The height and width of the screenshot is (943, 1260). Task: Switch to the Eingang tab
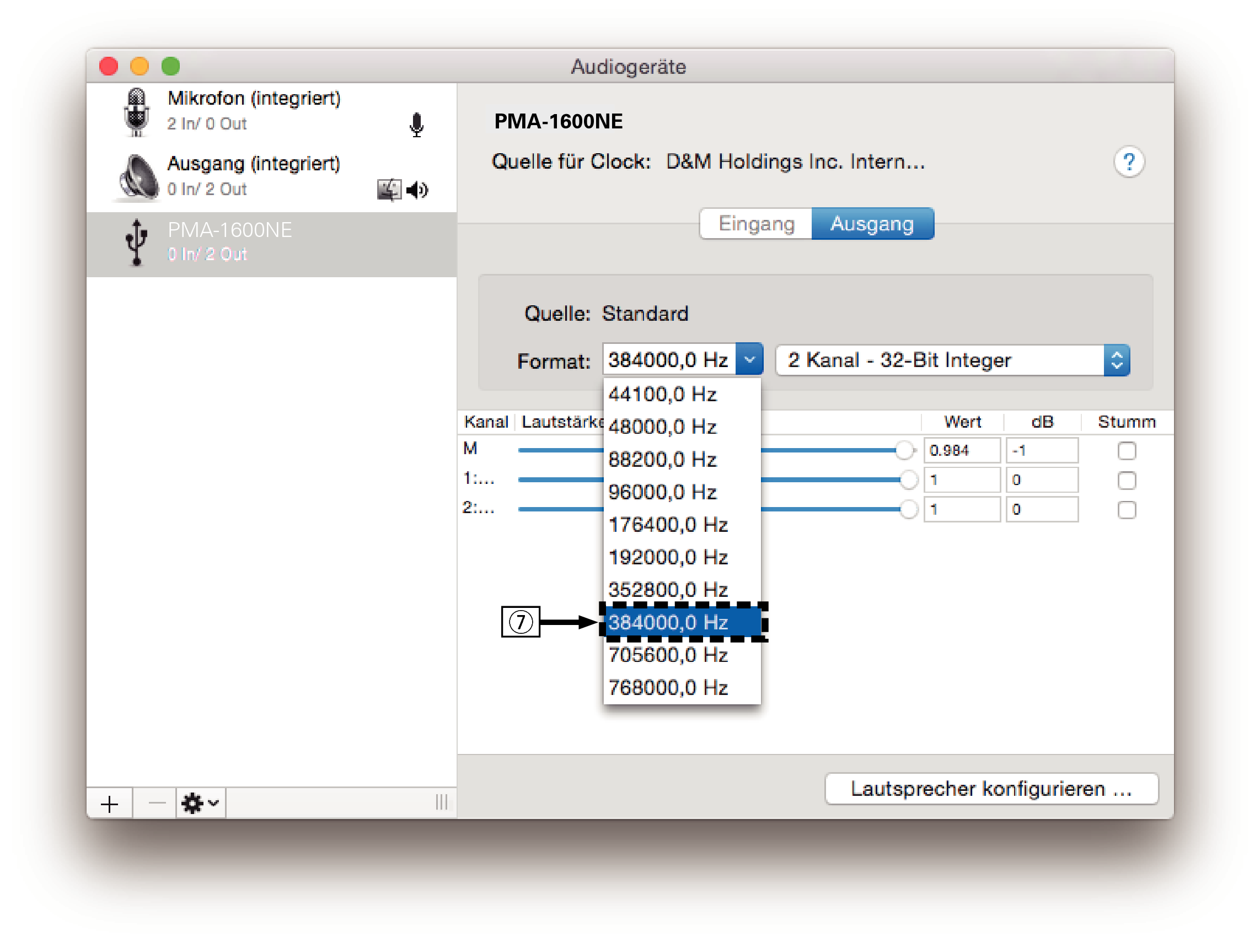[756, 224]
